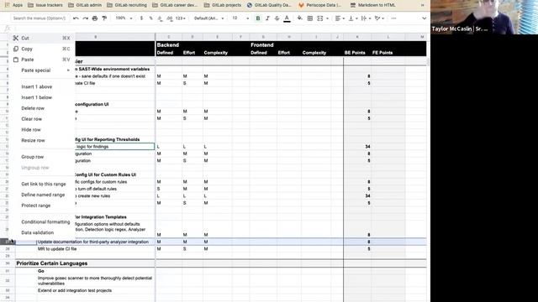Click the Print icon
538x302 pixels.
[95, 18]
